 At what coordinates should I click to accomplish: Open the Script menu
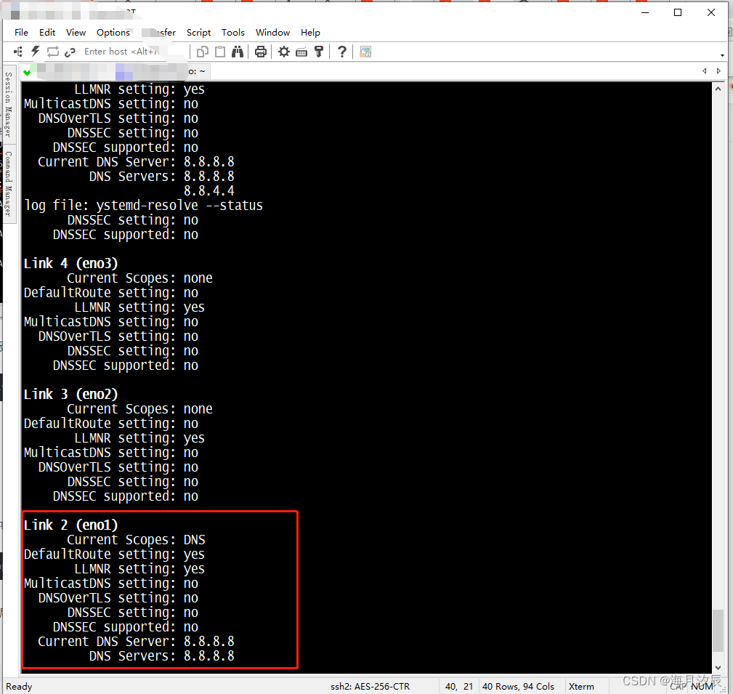pyautogui.click(x=198, y=32)
